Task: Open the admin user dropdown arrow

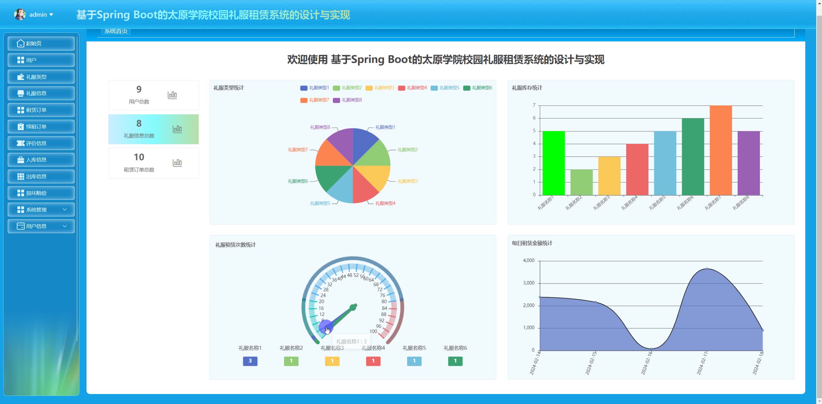Action: 51,15
